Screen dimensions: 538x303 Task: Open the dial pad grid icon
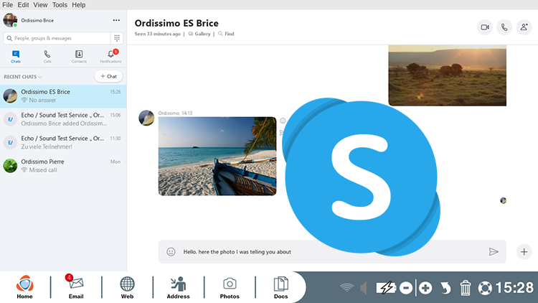pyautogui.click(x=117, y=38)
